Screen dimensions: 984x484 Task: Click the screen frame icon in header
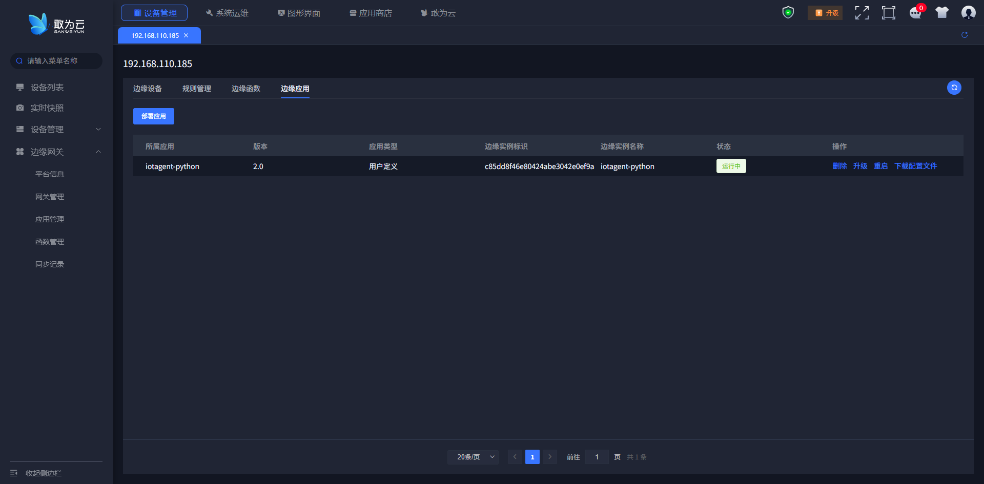tap(888, 13)
